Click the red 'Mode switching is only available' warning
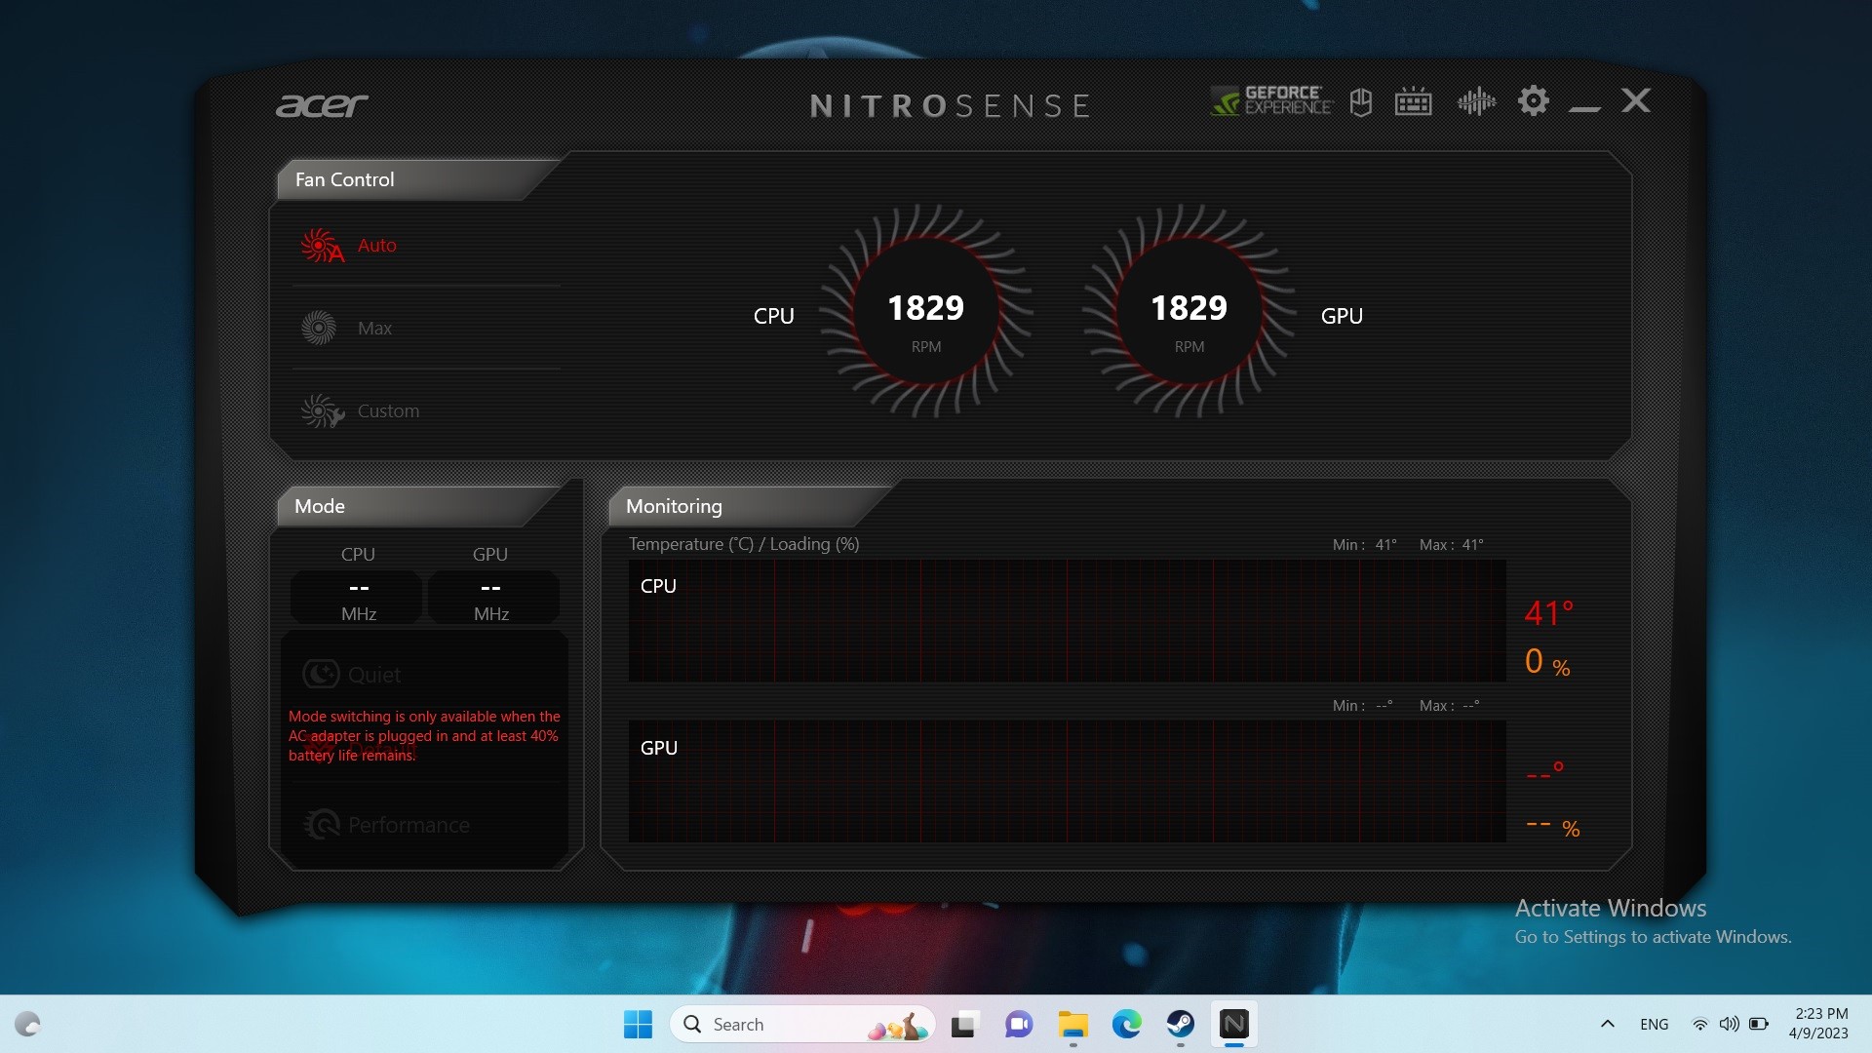 pyautogui.click(x=424, y=736)
